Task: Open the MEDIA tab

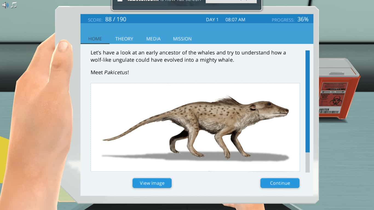Action: click(153, 39)
